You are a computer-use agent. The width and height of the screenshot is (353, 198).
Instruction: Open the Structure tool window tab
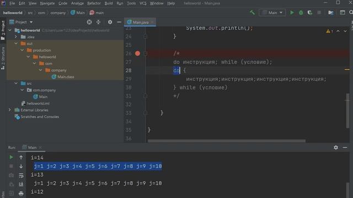(3, 58)
